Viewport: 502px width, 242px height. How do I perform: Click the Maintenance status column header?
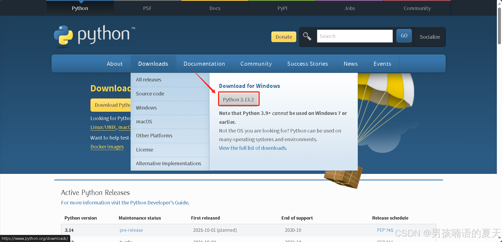point(140,218)
